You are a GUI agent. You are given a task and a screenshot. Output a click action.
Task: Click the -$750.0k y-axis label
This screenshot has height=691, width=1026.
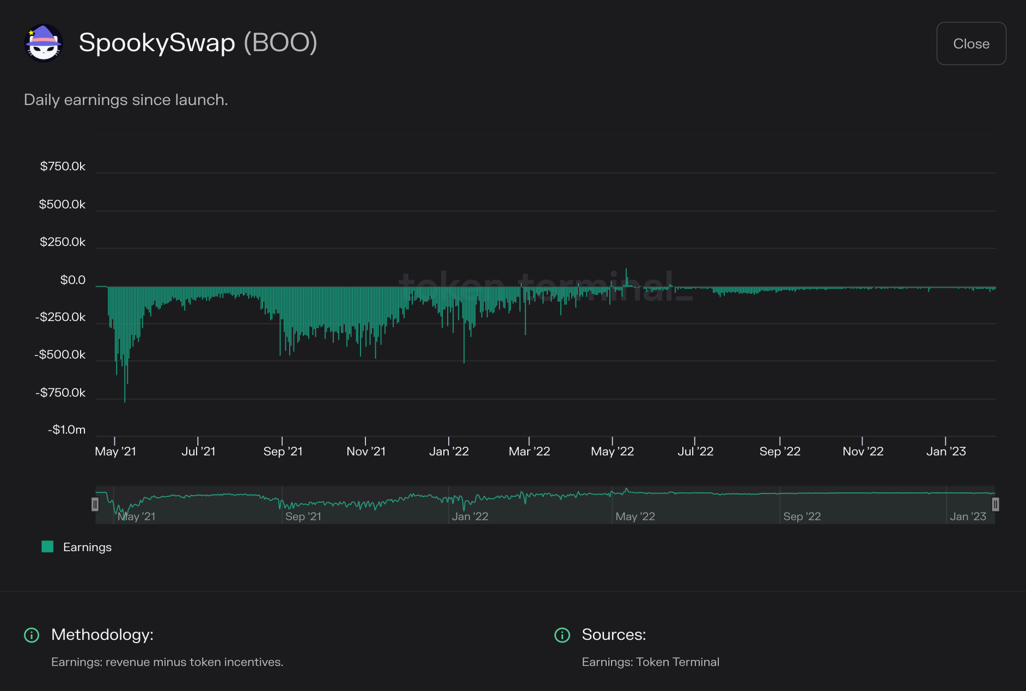[60, 393]
